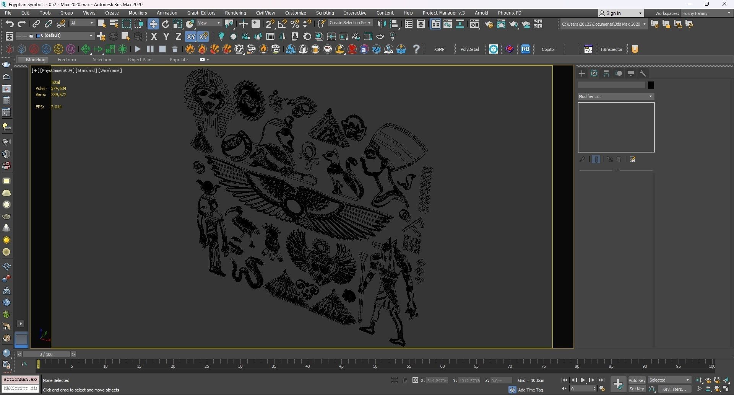This screenshot has height=398, width=734.
Task: Click the RB toolbar icon
Action: [x=526, y=49]
